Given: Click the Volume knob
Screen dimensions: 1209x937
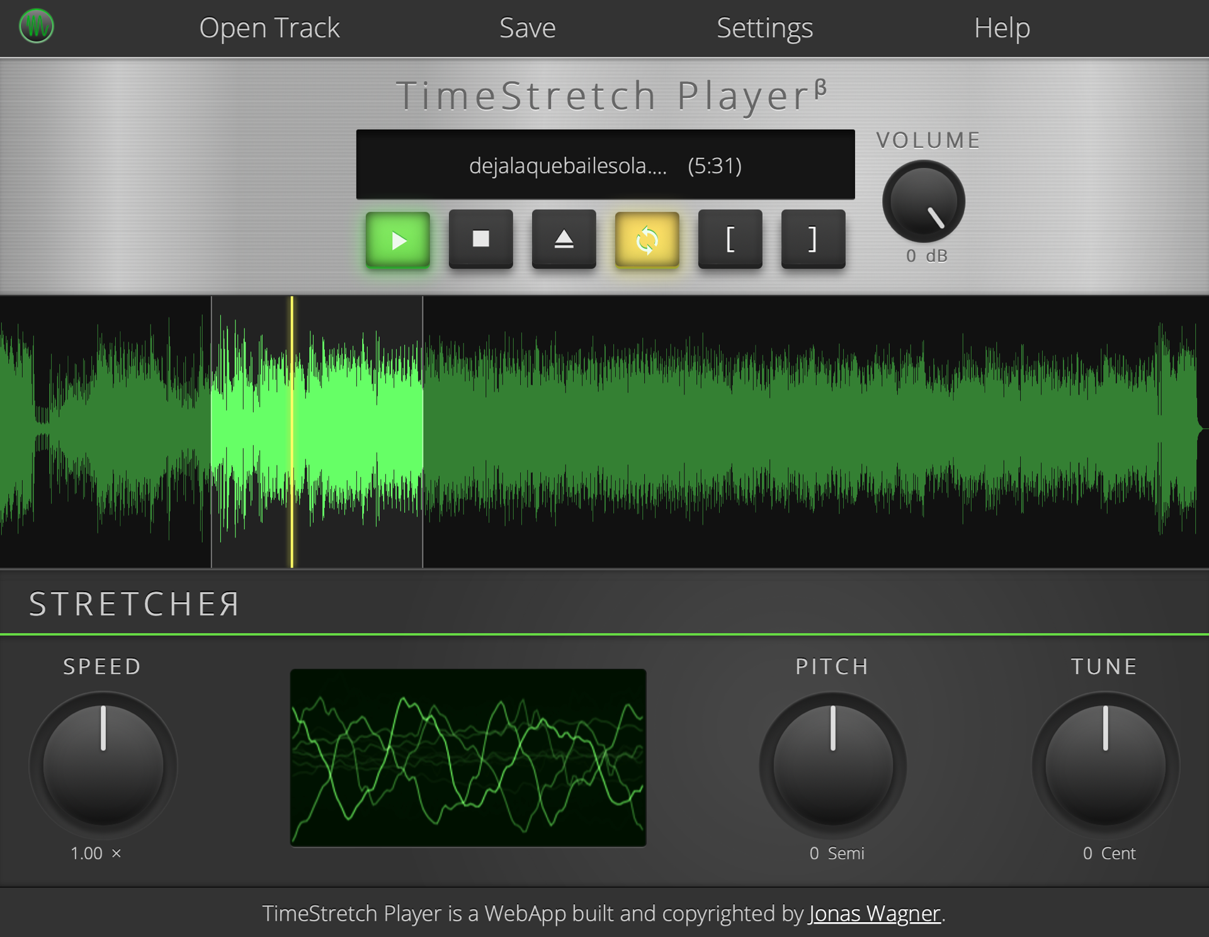Looking at the screenshot, I should (924, 201).
